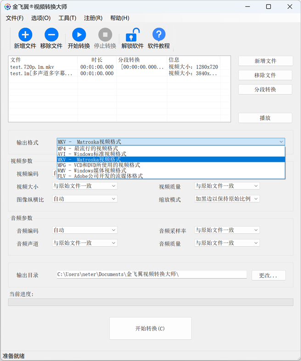Viewport: 301px width, 361px height.
Task: Open the 图像纵横比 dropdown
Action: pyautogui.click(x=85, y=199)
